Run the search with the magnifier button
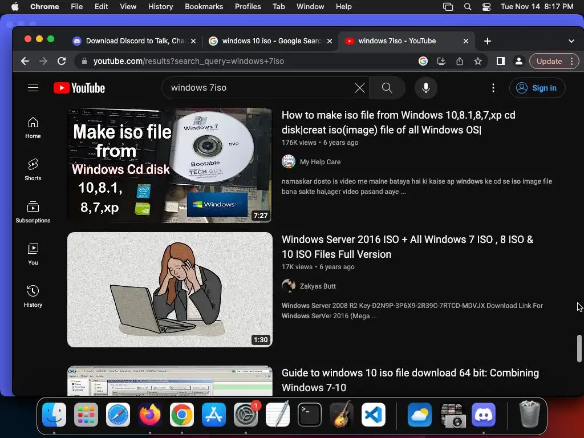584x438 pixels. tap(387, 88)
